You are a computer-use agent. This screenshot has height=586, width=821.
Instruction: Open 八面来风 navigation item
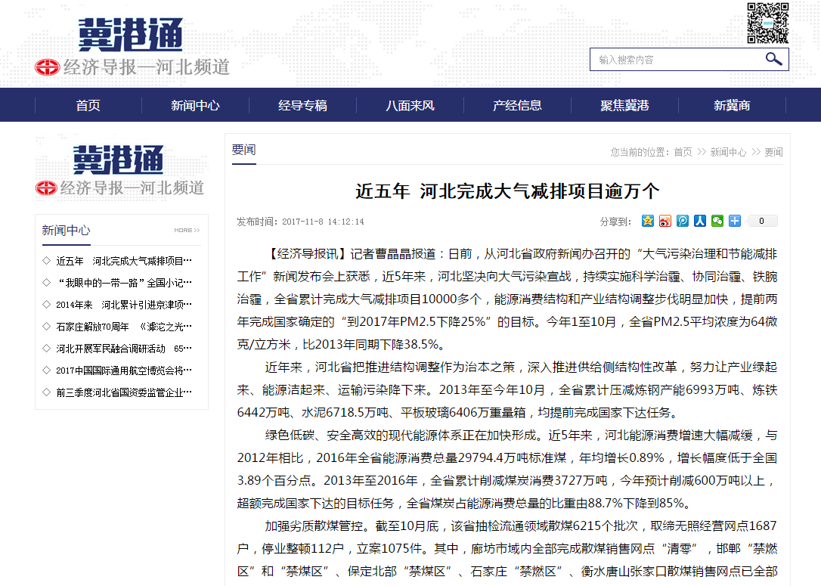click(410, 105)
